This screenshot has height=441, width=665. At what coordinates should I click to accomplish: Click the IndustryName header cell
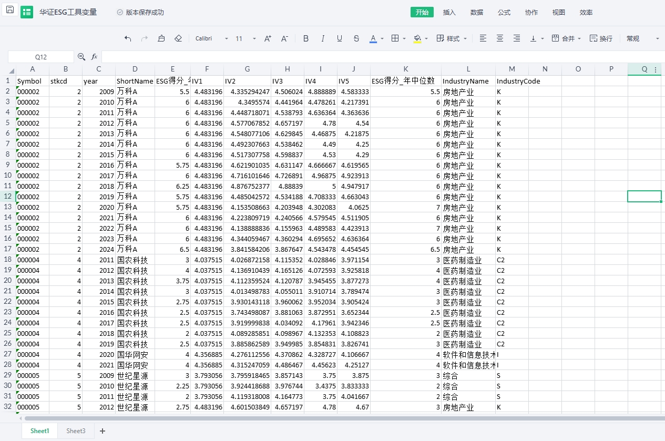click(468, 81)
